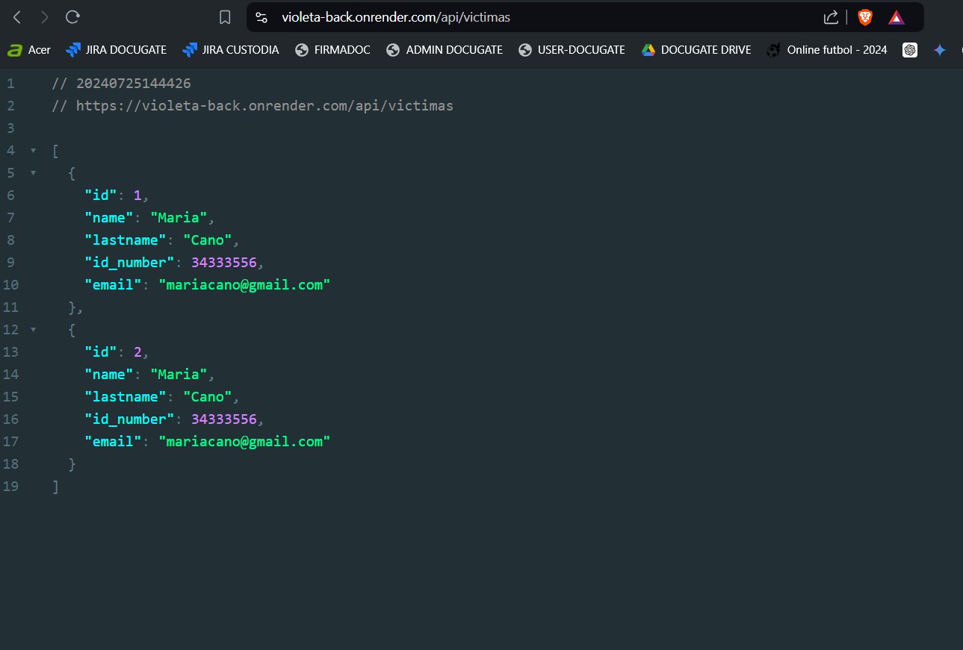Click the mariacano@gmail.com value on line 10
Viewport: 963px width, 650px height.
[244, 285]
